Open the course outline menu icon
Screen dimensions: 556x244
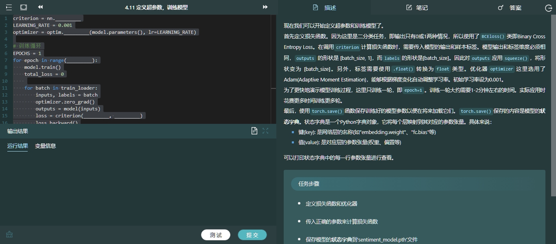[9, 7]
